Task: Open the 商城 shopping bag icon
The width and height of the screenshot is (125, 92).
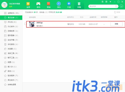Action: coord(48,4)
